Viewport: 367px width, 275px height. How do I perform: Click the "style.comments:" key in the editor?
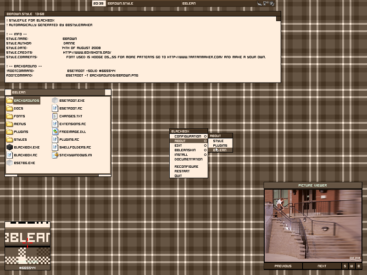22,57
